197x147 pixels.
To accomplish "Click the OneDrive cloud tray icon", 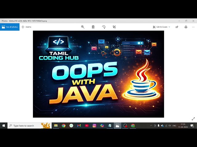I will 162,126.
